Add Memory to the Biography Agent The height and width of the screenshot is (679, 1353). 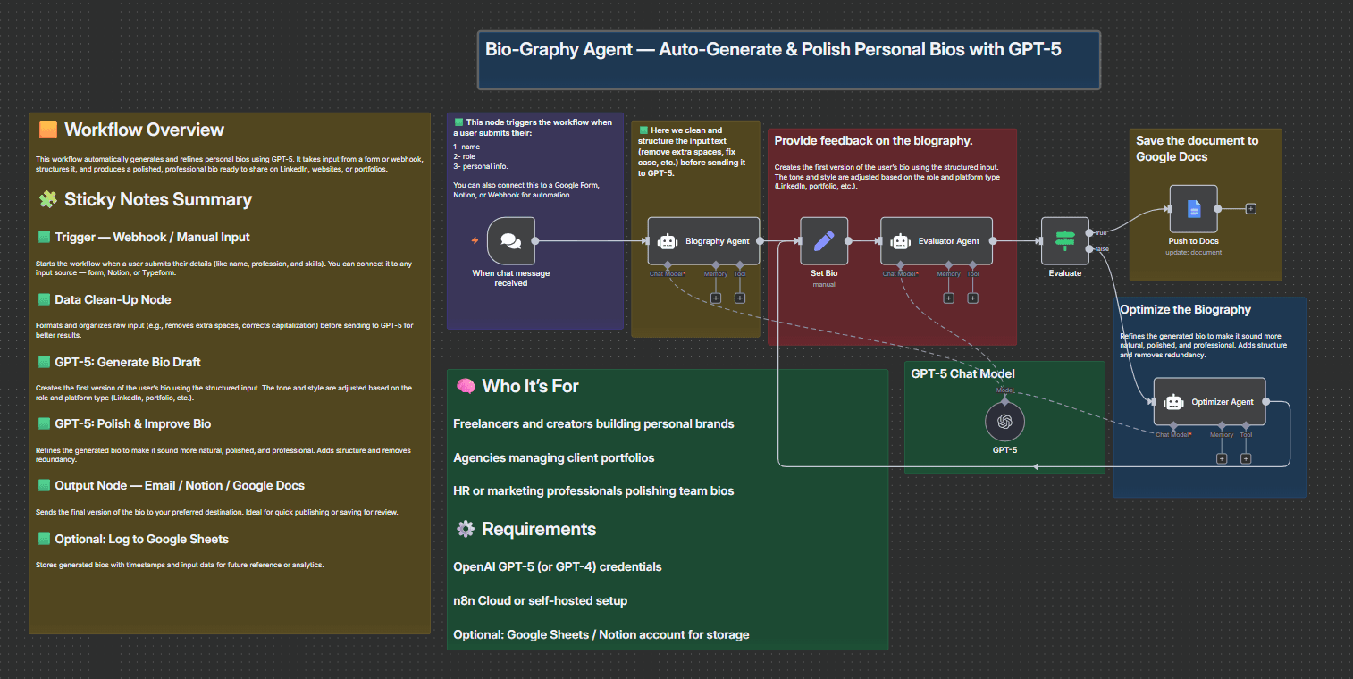(x=716, y=298)
